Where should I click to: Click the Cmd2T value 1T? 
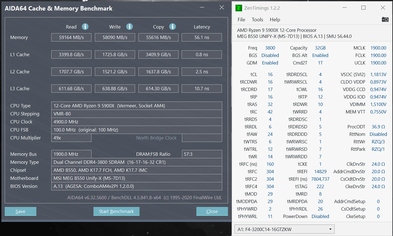click(320, 63)
